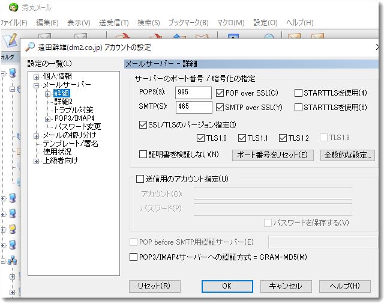Open 全般的な設定... button

tap(347, 155)
